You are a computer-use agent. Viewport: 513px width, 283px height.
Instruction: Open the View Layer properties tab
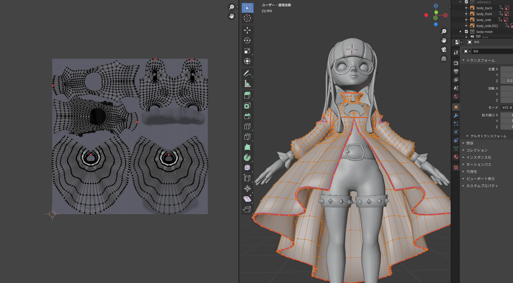point(456,80)
